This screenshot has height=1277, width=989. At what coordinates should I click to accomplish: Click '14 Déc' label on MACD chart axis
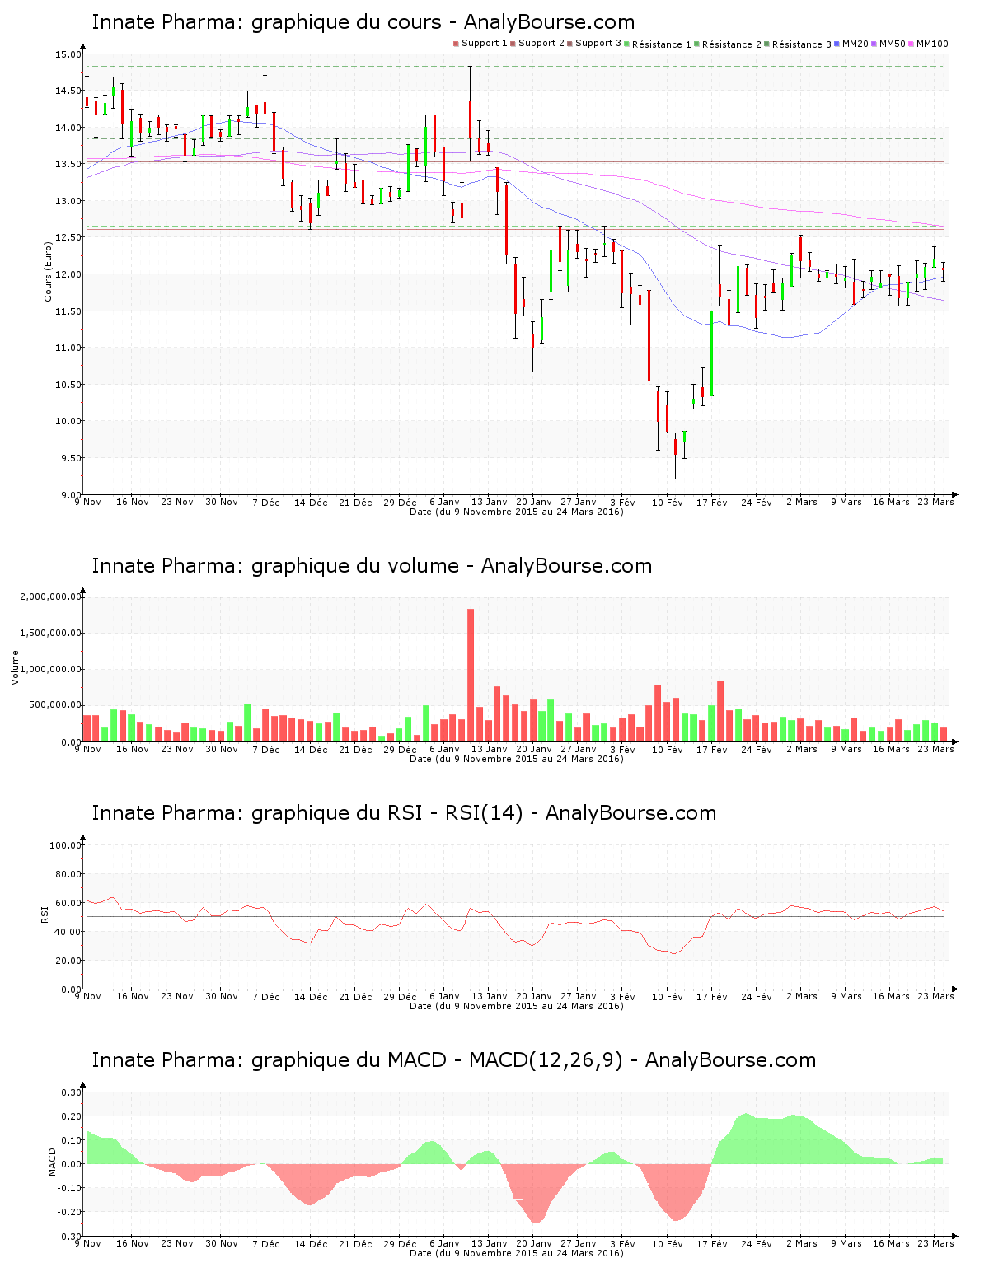(x=311, y=1244)
